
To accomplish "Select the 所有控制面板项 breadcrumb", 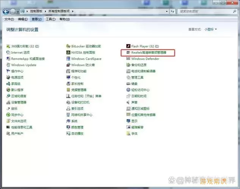I will tap(59, 11).
